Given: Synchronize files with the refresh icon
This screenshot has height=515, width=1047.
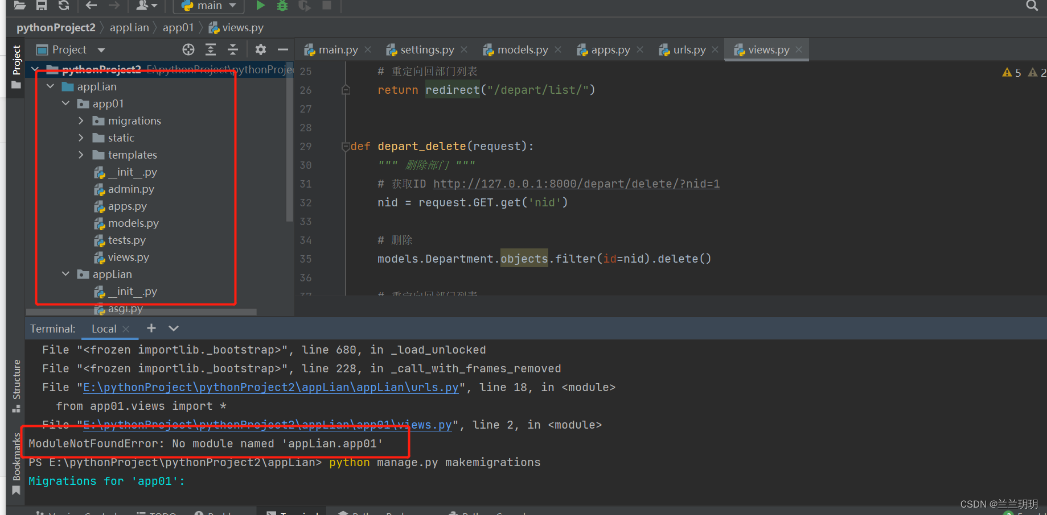Looking at the screenshot, I should coord(63,5).
